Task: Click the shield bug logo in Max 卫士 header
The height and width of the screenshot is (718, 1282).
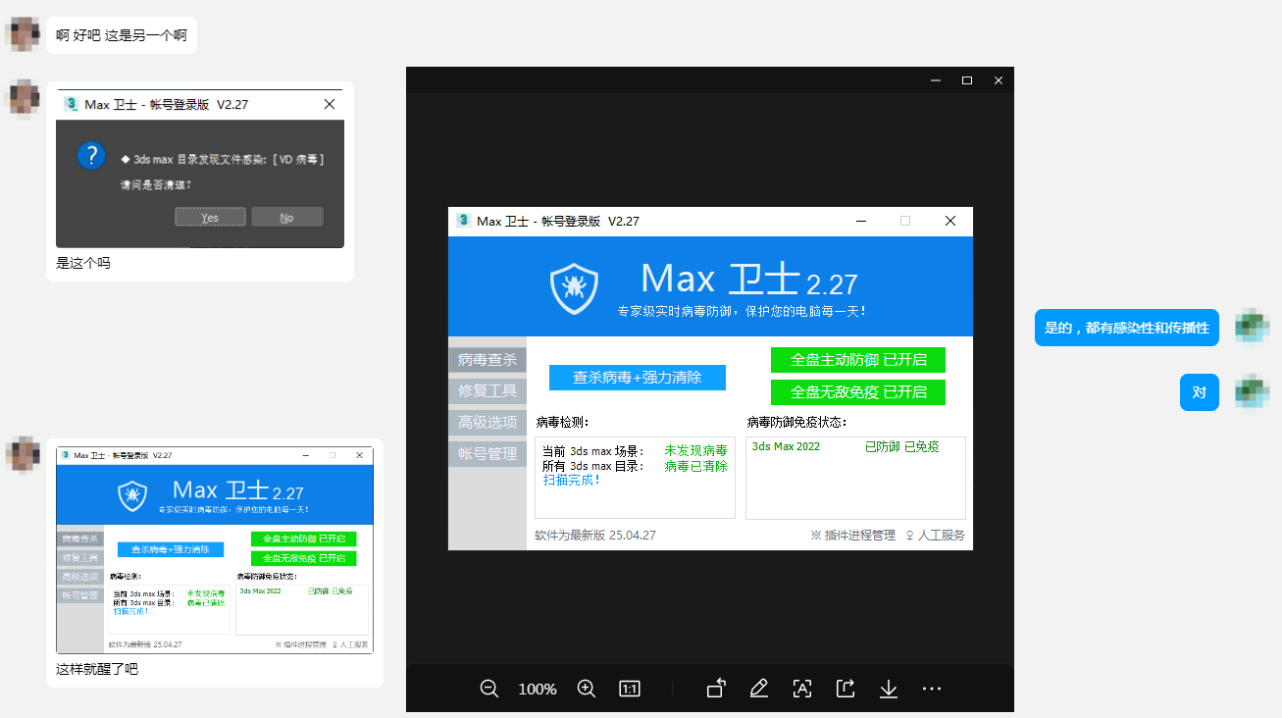Action: pyautogui.click(x=574, y=286)
